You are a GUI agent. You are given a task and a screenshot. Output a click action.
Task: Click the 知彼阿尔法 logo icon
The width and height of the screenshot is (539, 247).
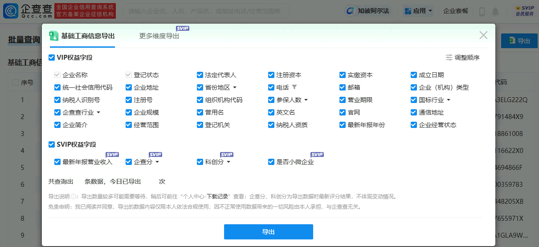tap(350, 11)
